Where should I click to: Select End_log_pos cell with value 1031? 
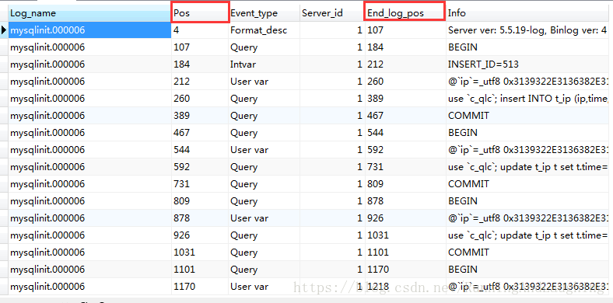[x=405, y=235]
